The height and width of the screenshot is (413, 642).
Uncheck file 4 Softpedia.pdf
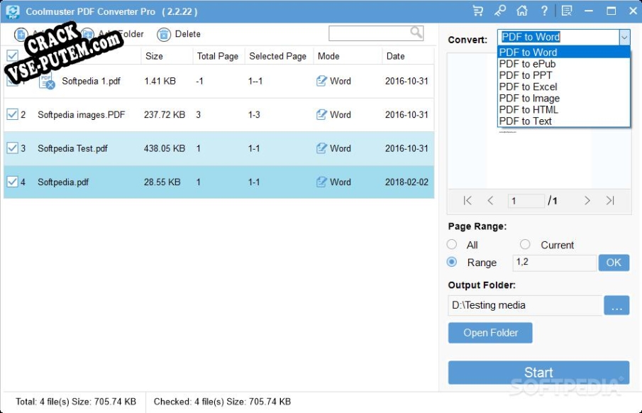(12, 182)
